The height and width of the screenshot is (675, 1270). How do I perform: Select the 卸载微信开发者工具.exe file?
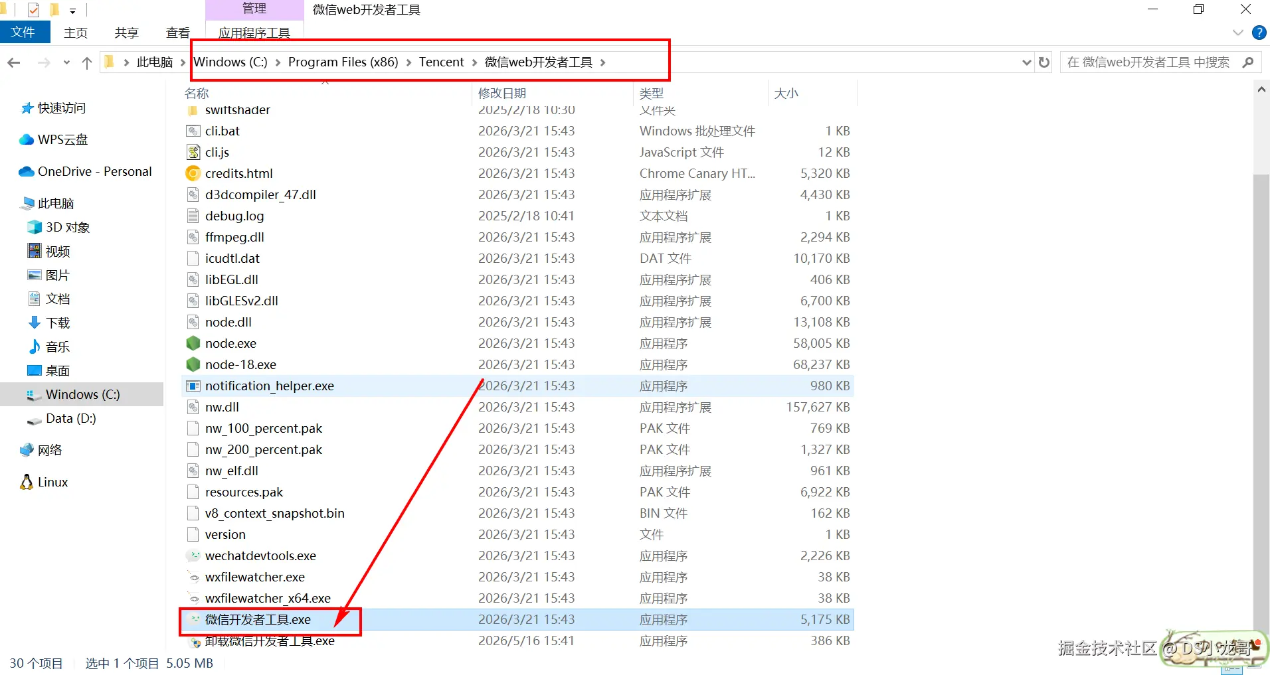tap(517, 640)
